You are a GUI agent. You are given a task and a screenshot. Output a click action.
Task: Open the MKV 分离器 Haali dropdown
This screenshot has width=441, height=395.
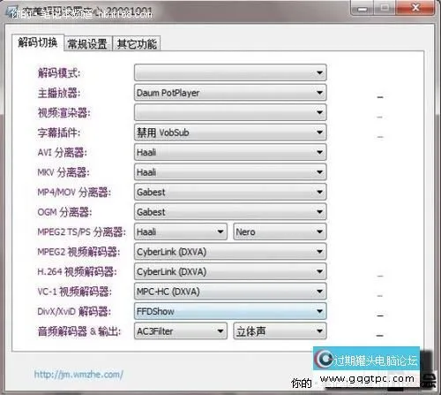click(230, 172)
